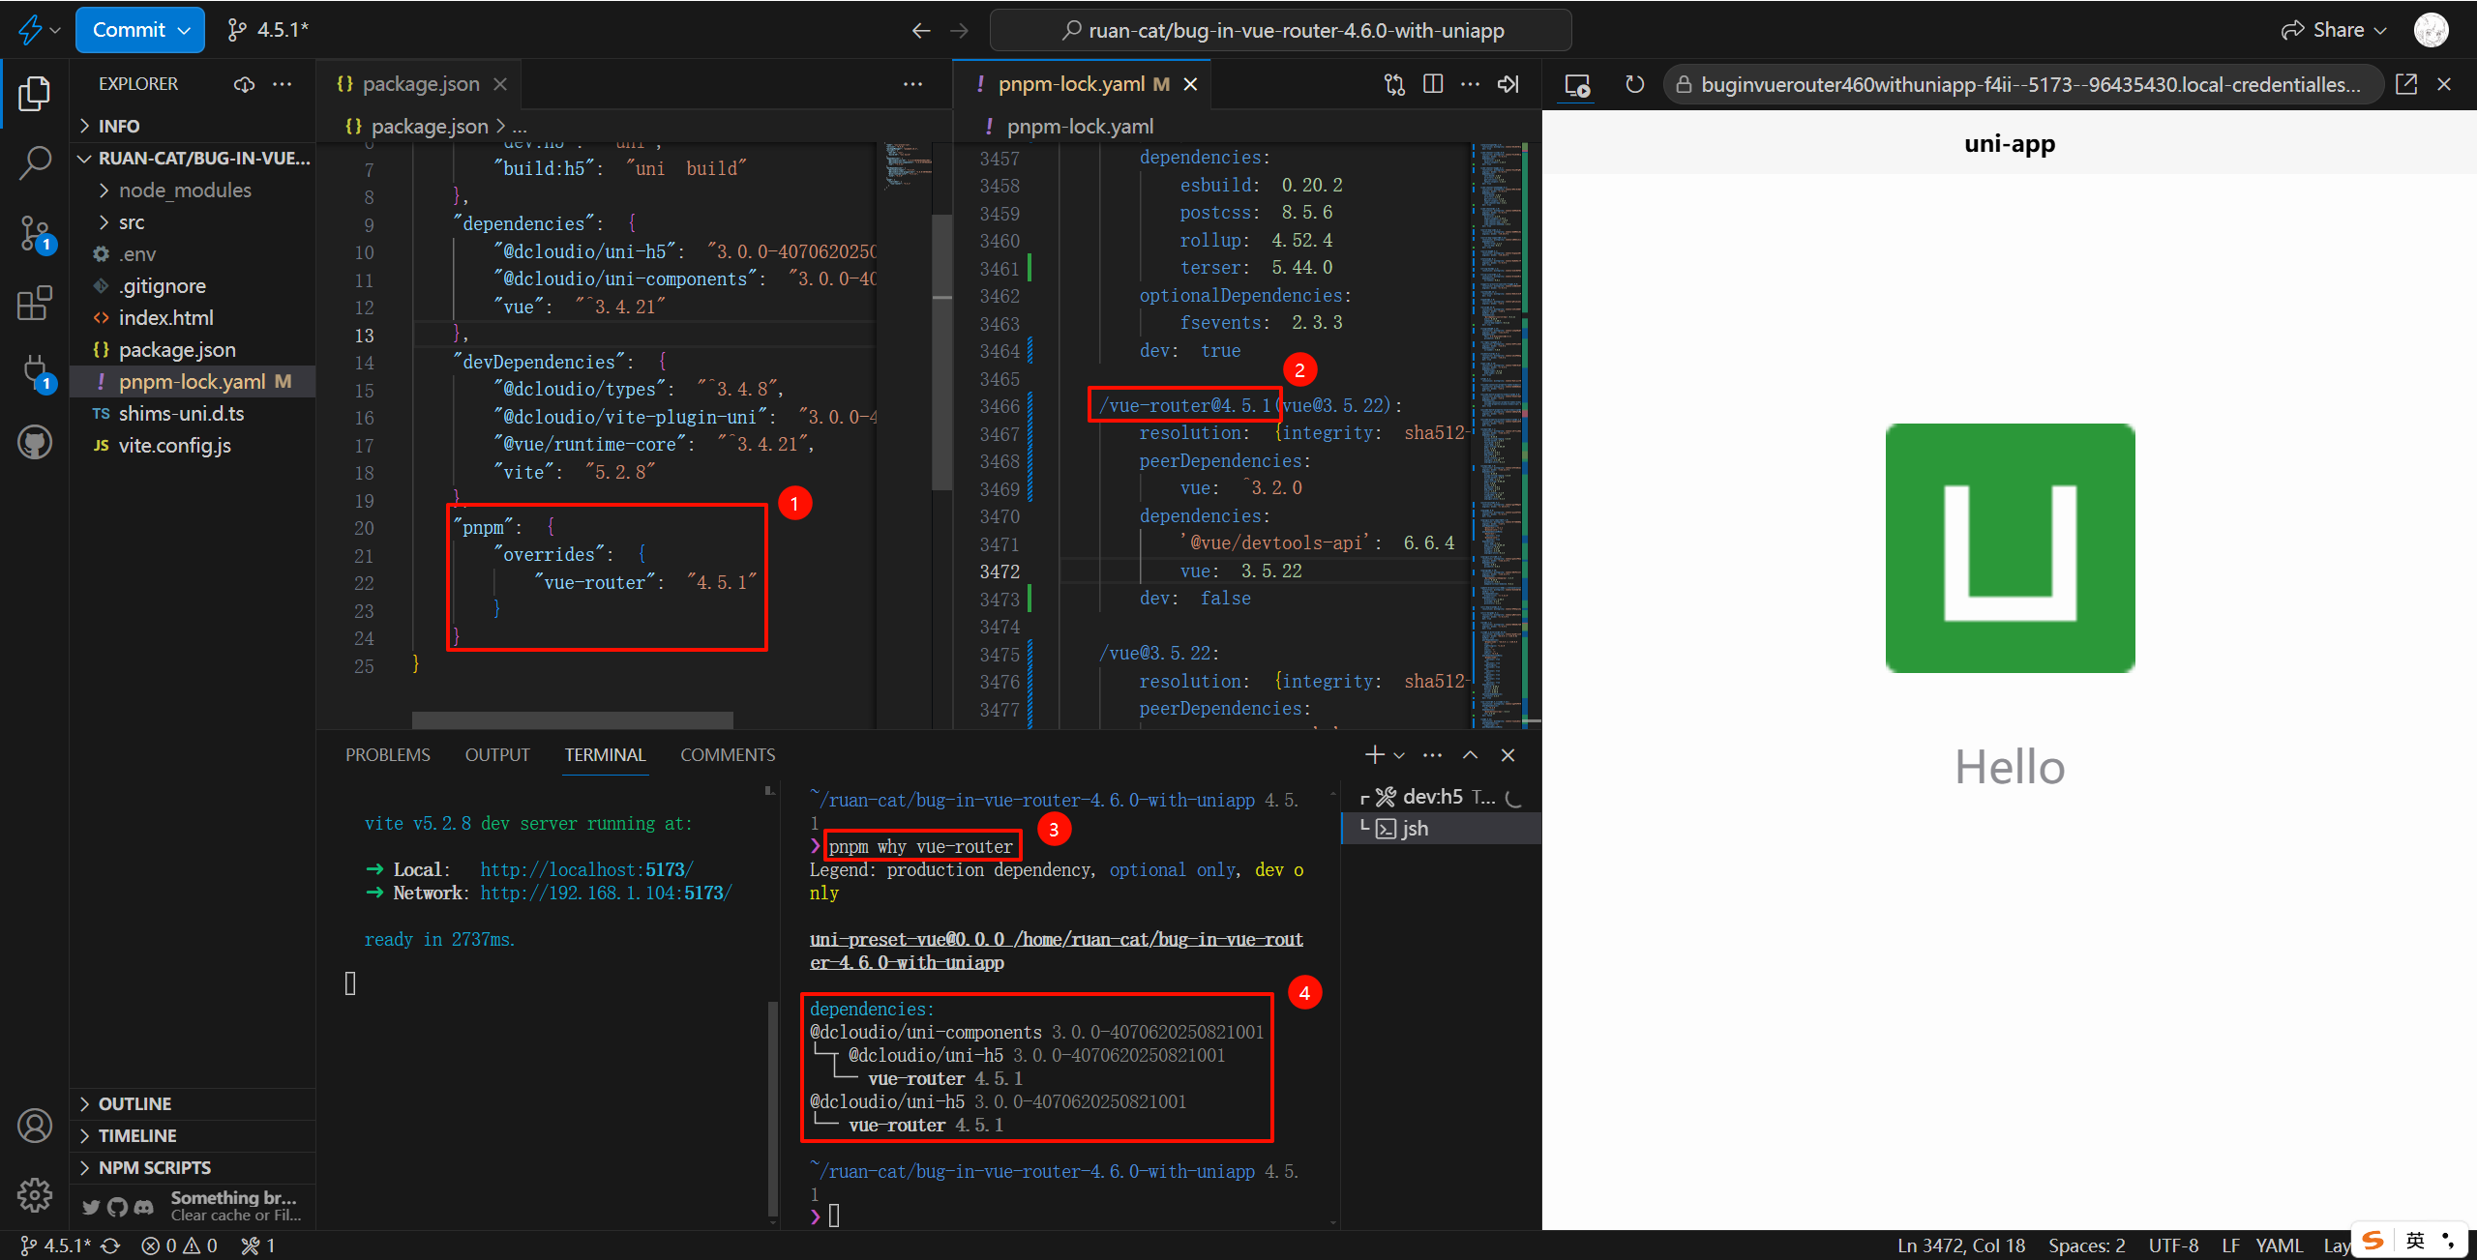Click the compare changes icon in editor toolbar

pyautogui.click(x=1394, y=84)
